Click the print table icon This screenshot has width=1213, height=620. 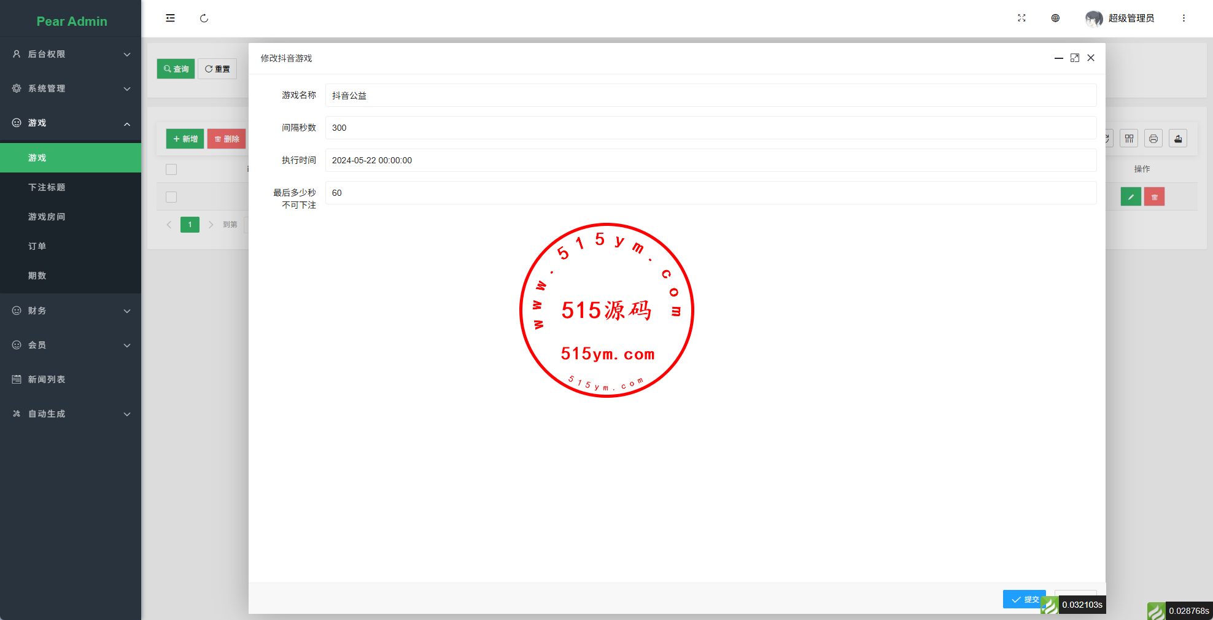[x=1153, y=139]
